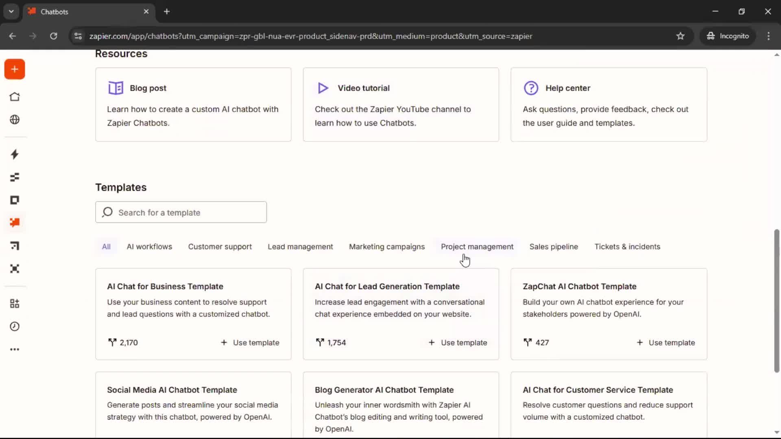Open the Apps grid icon in sidebar
The height and width of the screenshot is (439, 781).
(x=15, y=304)
